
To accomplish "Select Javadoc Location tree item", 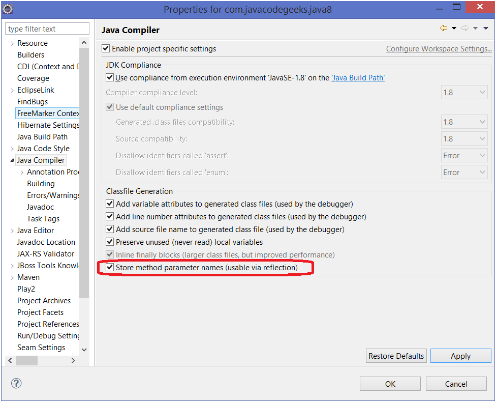I will [46, 242].
